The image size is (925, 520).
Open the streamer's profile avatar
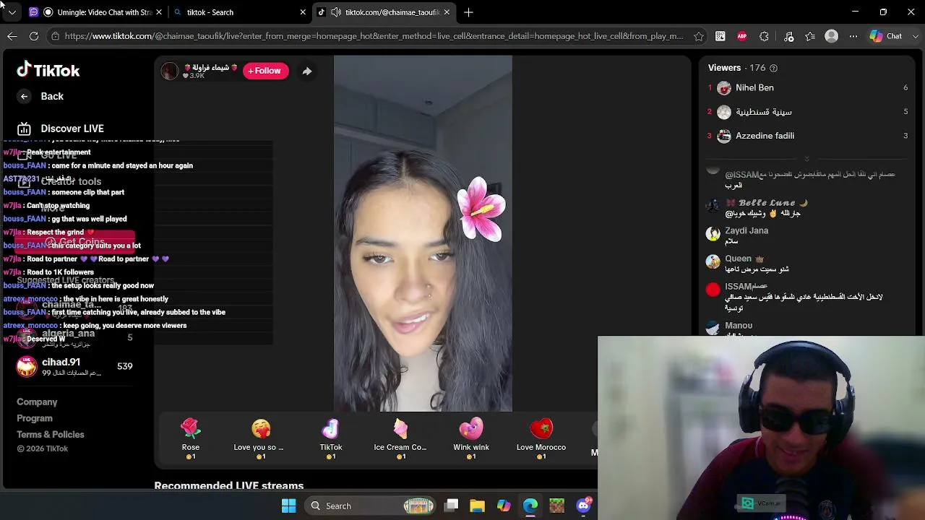170,71
